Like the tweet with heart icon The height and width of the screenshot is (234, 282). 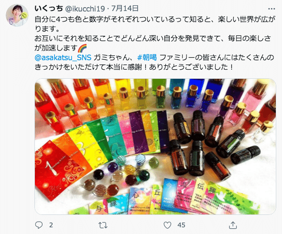coord(167,225)
